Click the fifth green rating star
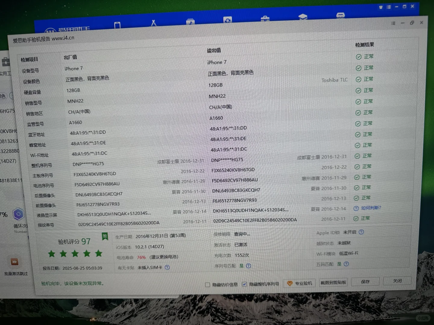Screen dimensions: 434x325 tap(99, 254)
